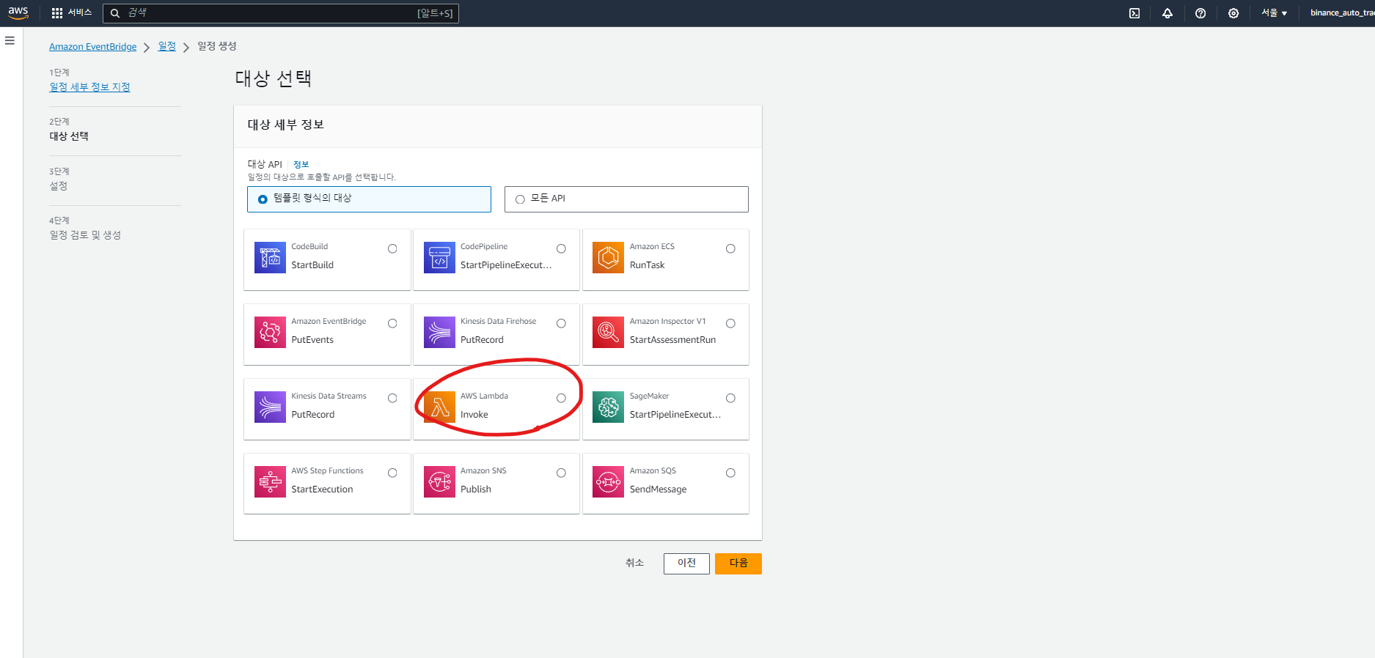Click the Amazon SQS SendMessage icon
Image resolution: width=1375 pixels, height=658 pixels.
[608, 482]
